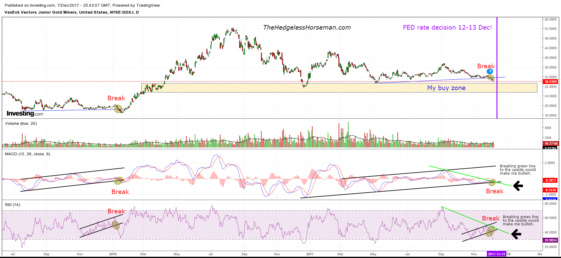561x258 pixels.
Task: Select the 2016 label on the time axis
Action: tap(113, 254)
